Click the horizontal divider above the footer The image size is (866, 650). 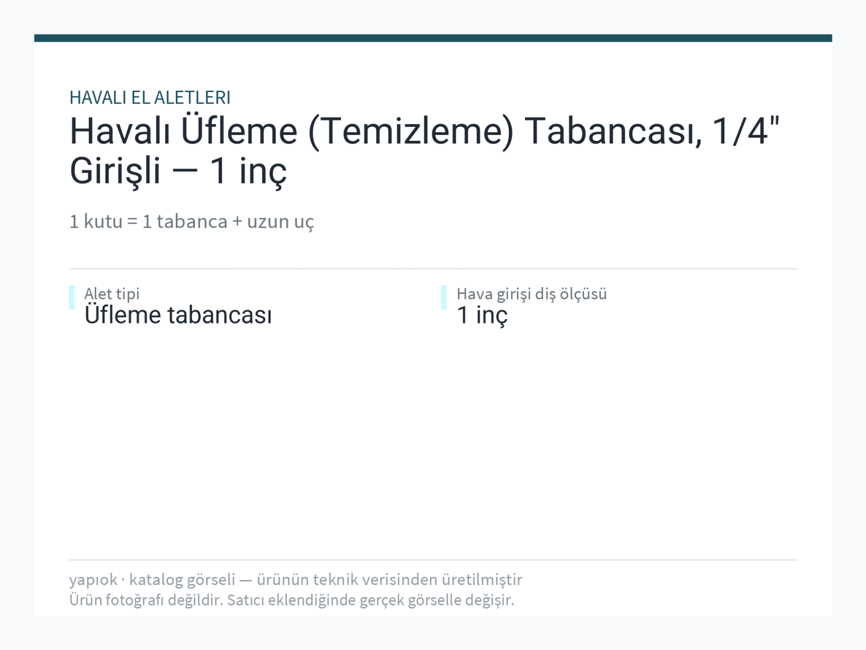pos(433,560)
